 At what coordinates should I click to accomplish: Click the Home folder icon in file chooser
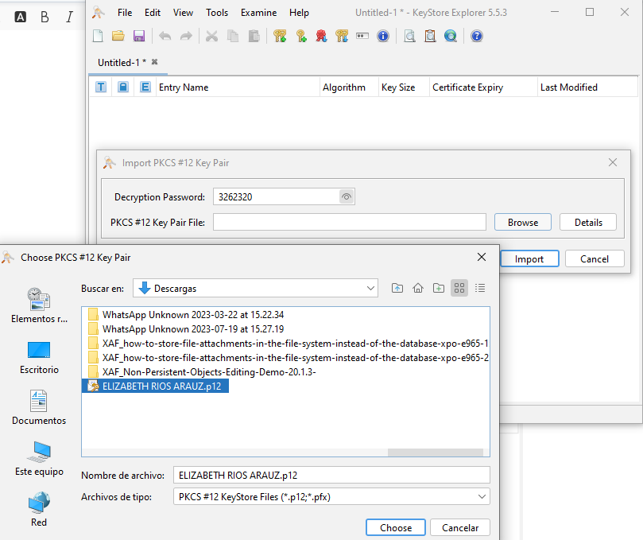418,288
